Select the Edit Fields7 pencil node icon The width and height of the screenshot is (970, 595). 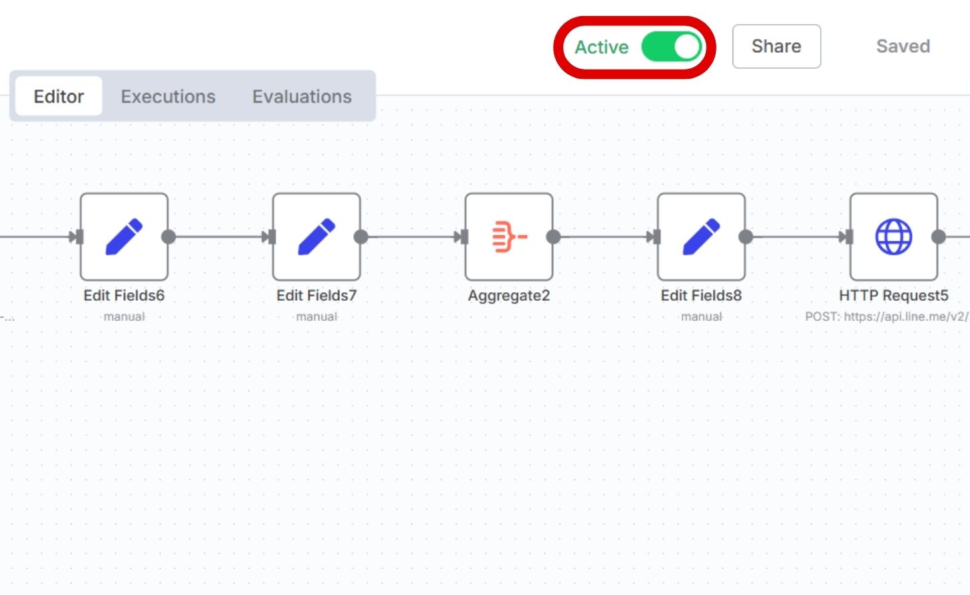pos(316,237)
